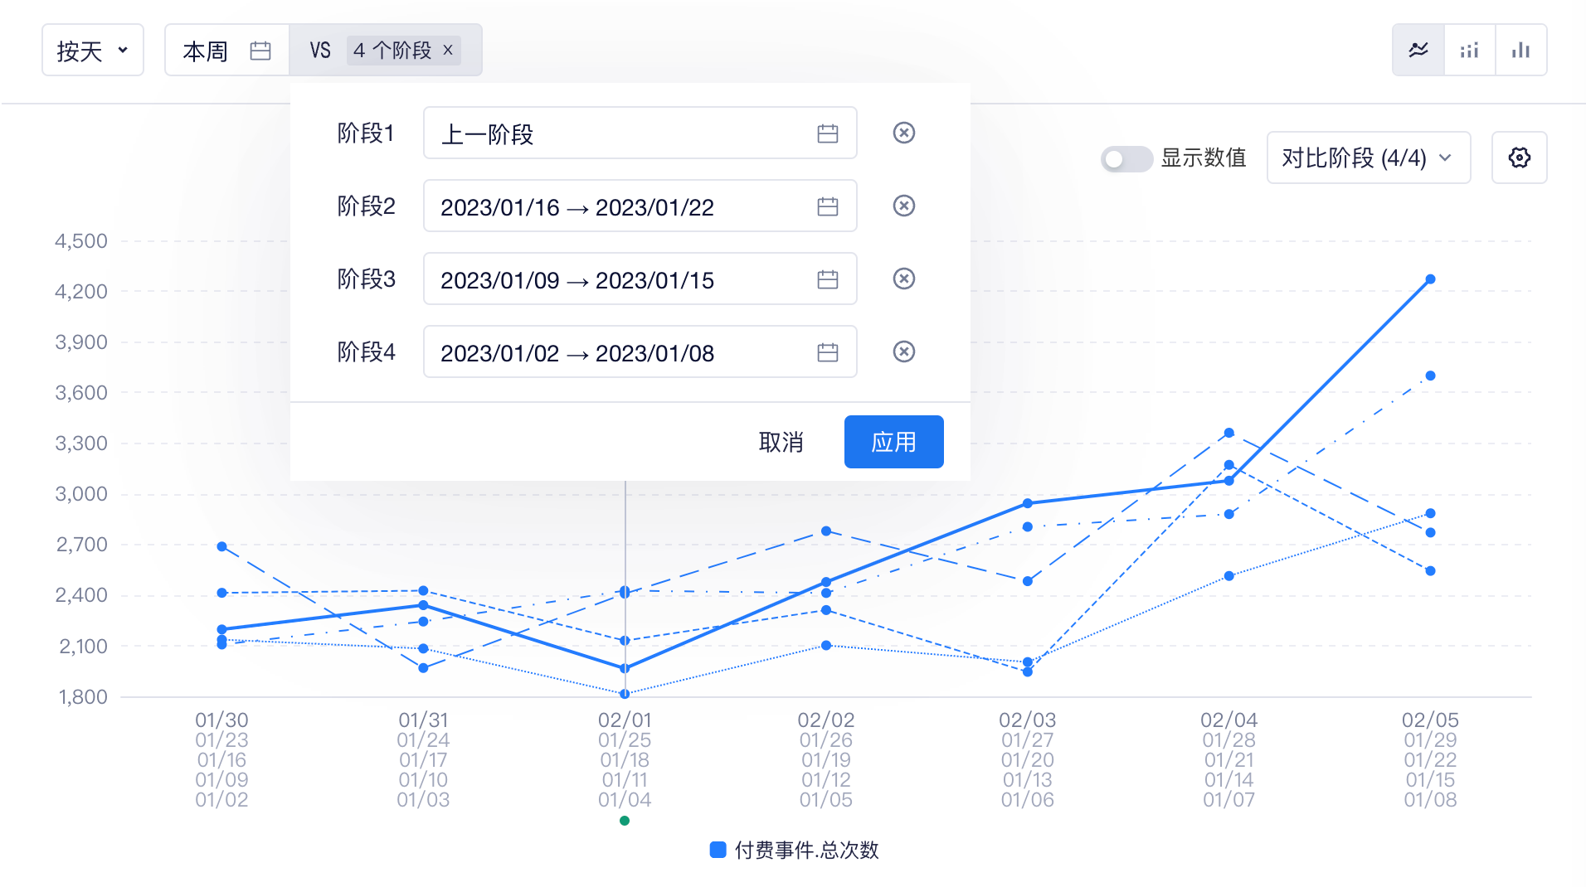Click 阶段4 date range input field

640,351
